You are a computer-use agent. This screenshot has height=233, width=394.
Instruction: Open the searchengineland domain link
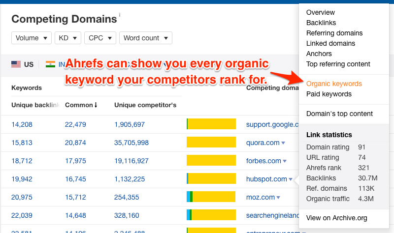coord(272,215)
